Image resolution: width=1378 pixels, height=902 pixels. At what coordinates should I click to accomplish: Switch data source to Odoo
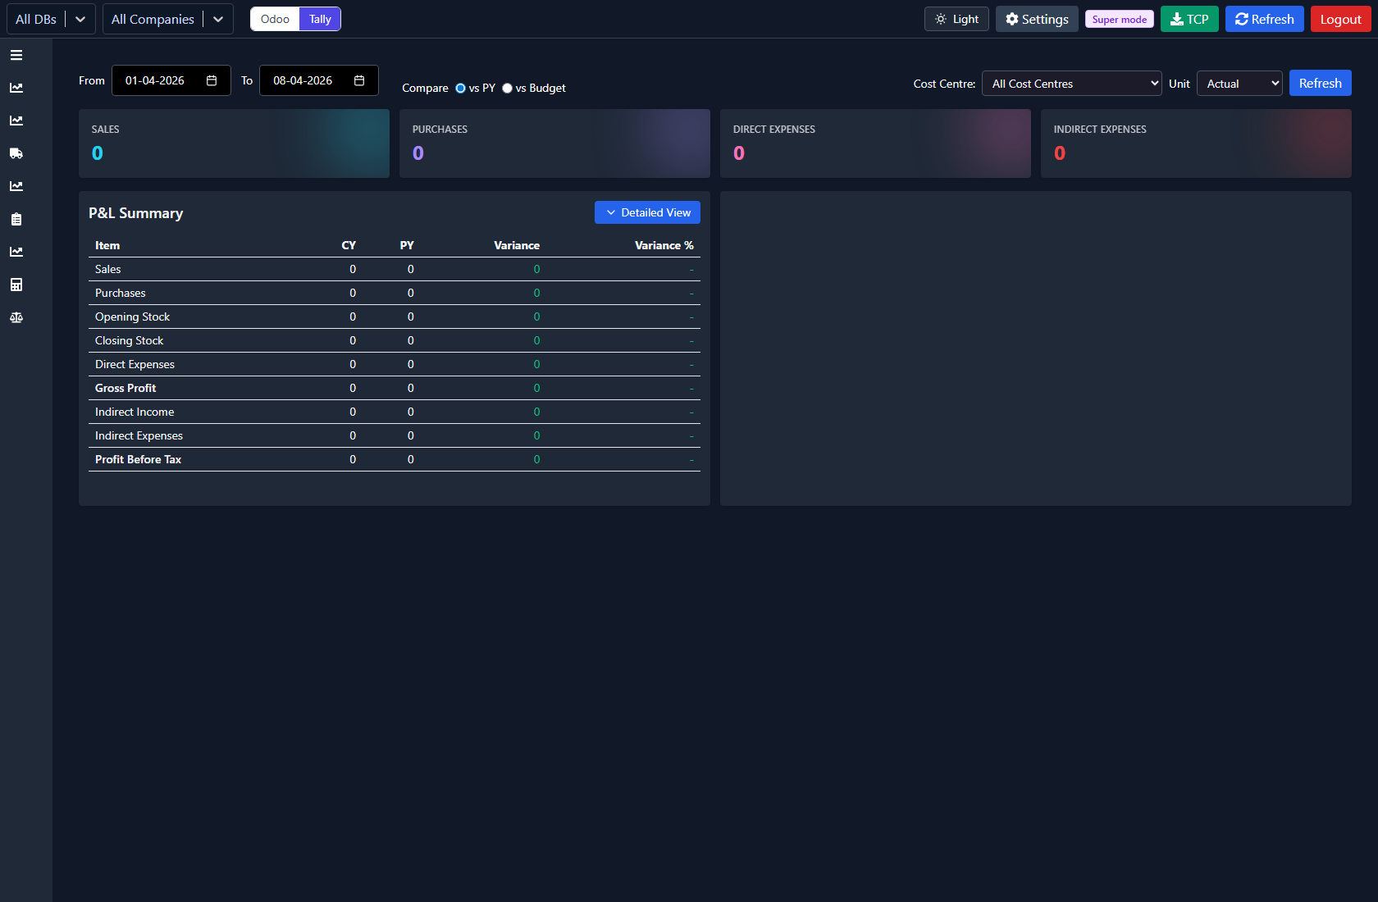[275, 19]
